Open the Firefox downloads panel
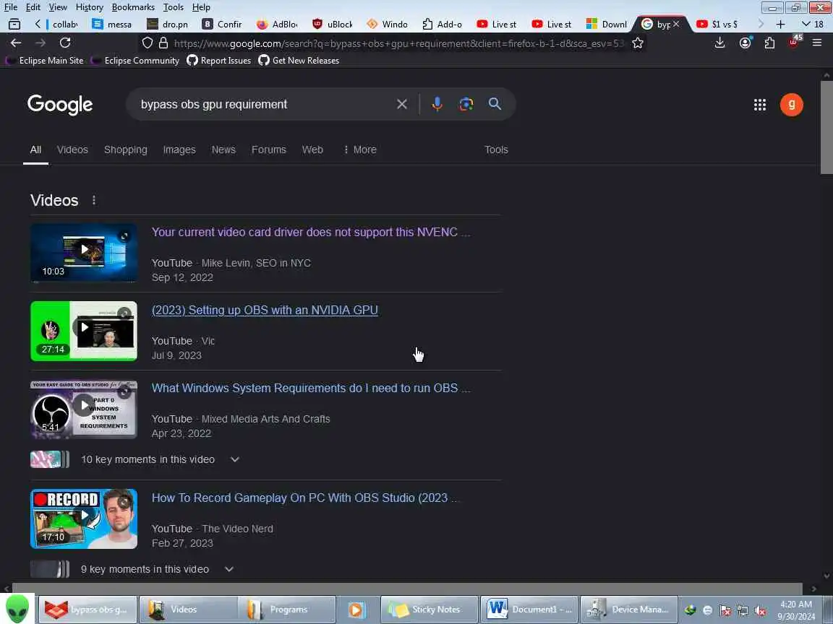Screen dimensions: 833x624 click(720, 43)
